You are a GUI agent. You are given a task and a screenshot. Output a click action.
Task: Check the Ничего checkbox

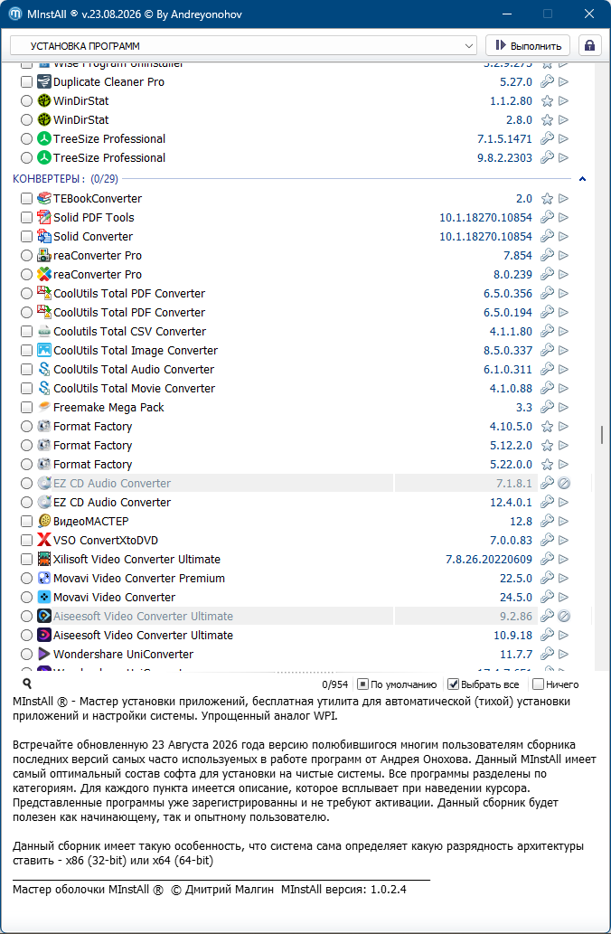[538, 684]
